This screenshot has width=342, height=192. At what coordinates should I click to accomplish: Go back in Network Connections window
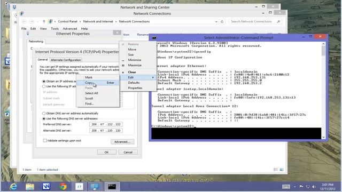[x=24, y=21]
